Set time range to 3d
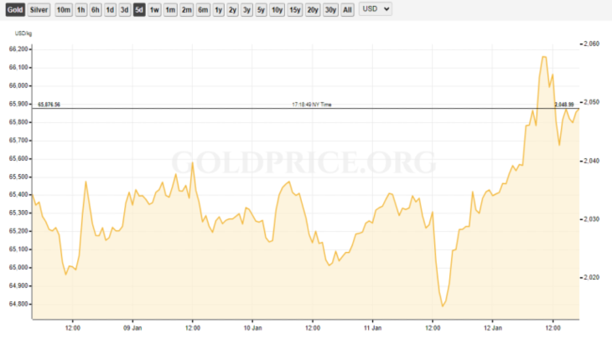The image size is (612, 339). [x=125, y=10]
